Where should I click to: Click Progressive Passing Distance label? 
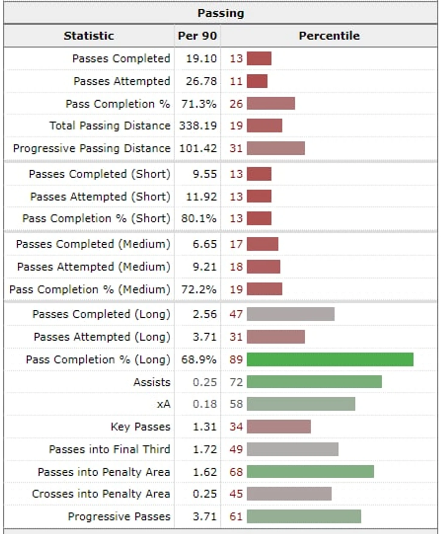tap(92, 148)
